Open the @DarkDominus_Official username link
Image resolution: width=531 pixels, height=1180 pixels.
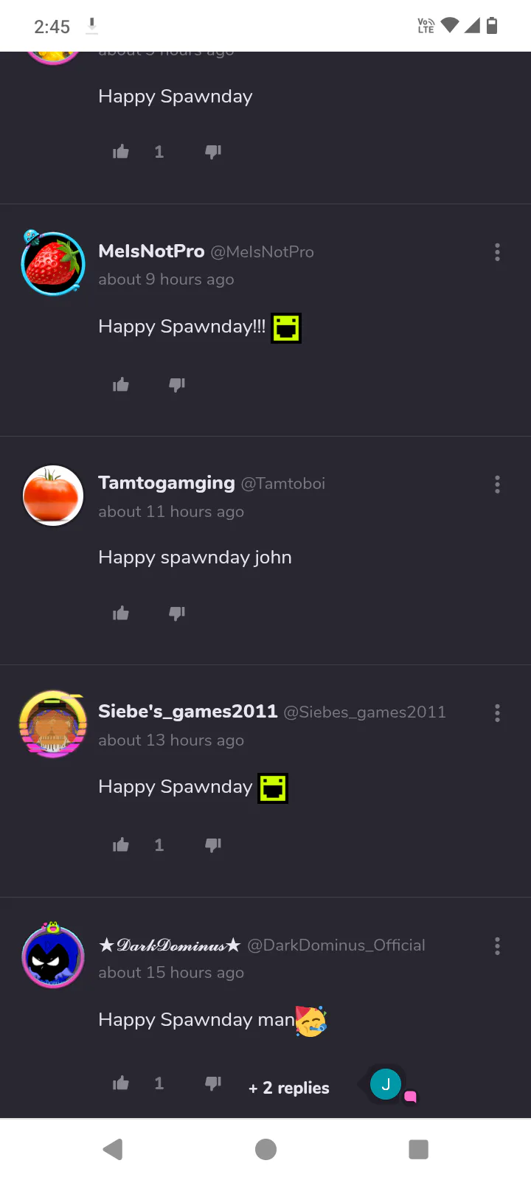[336, 945]
